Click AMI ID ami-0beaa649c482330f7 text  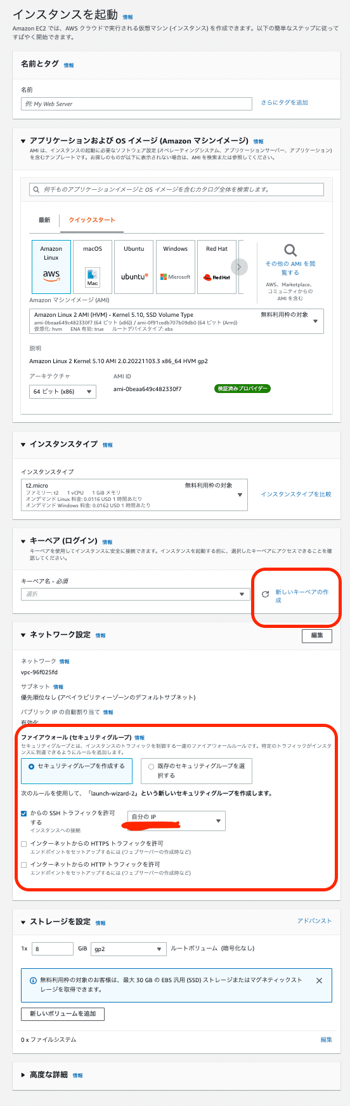click(x=147, y=389)
